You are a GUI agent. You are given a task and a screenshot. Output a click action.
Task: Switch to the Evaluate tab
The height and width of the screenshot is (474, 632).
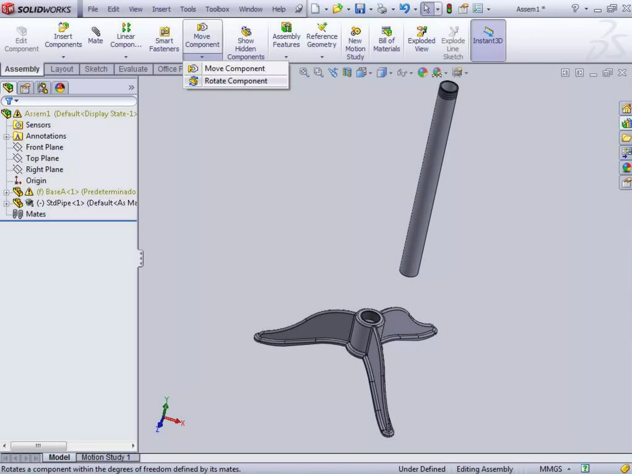133,69
